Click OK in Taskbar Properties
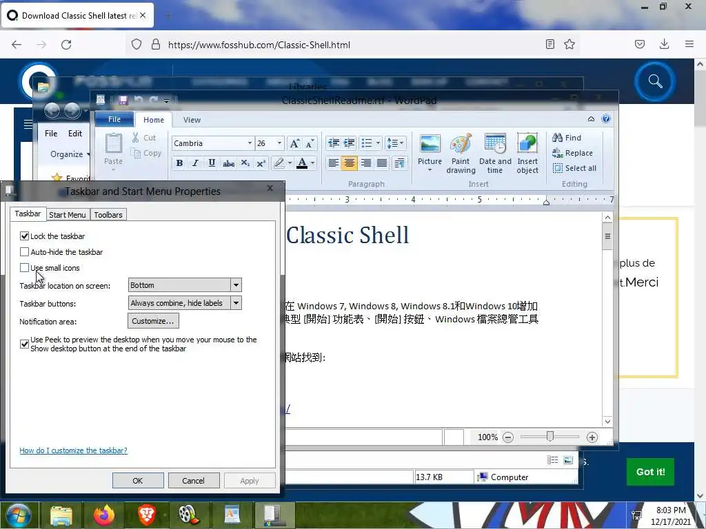 click(138, 480)
